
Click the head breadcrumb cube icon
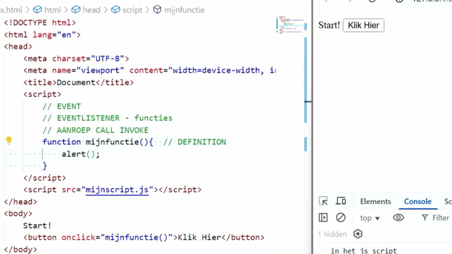point(76,10)
